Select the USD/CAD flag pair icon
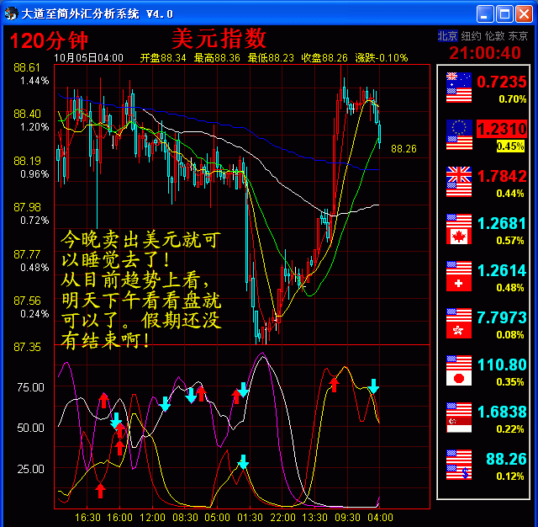The image size is (538, 527). click(459, 229)
